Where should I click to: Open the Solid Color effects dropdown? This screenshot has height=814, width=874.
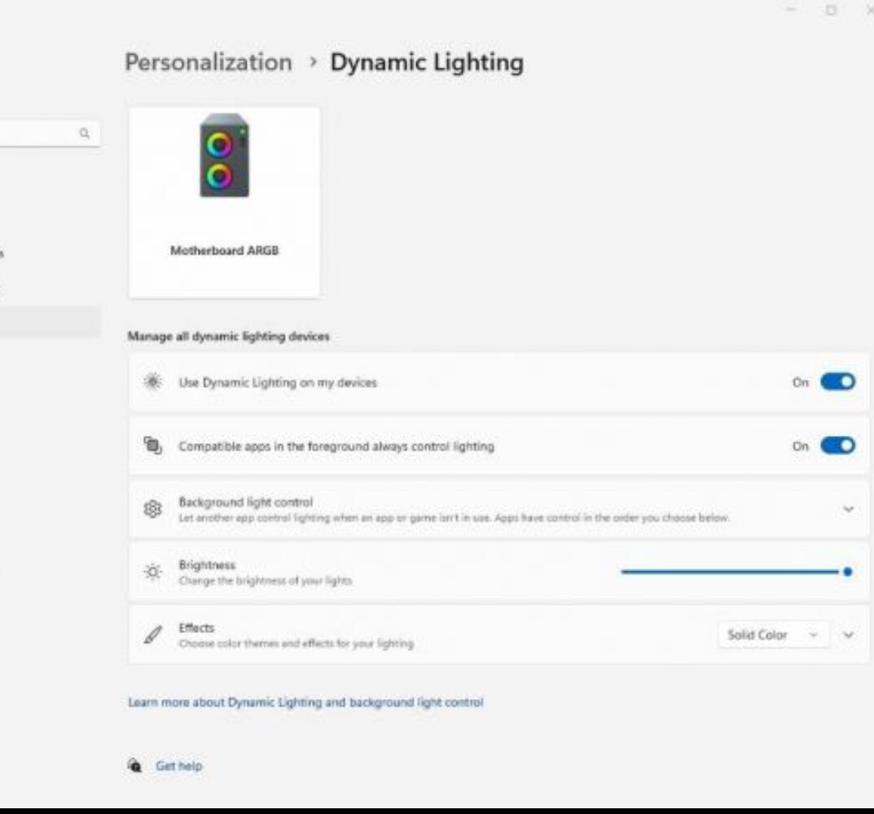(x=772, y=634)
